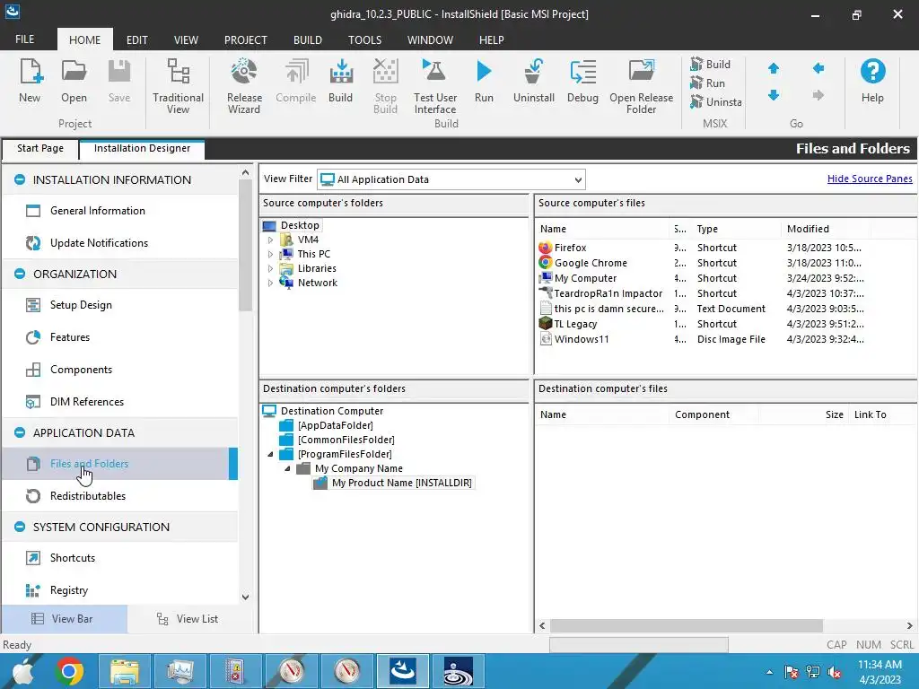Build the release from the ribbon

[x=340, y=81]
